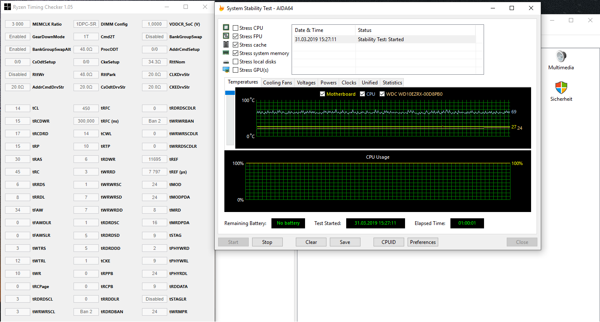600x322 pixels.
Task: Check the Stress GPU(s) checkbox
Action: tap(236, 70)
